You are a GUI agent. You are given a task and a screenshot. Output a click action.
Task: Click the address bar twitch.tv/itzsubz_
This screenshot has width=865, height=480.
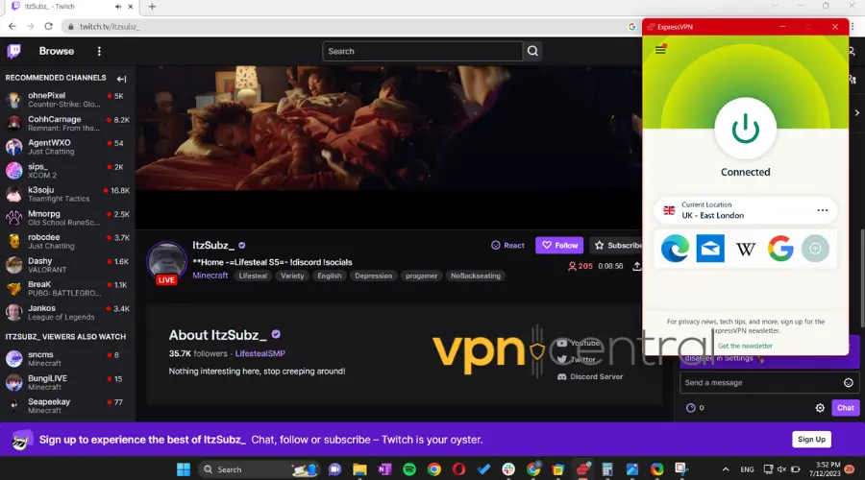click(110, 27)
